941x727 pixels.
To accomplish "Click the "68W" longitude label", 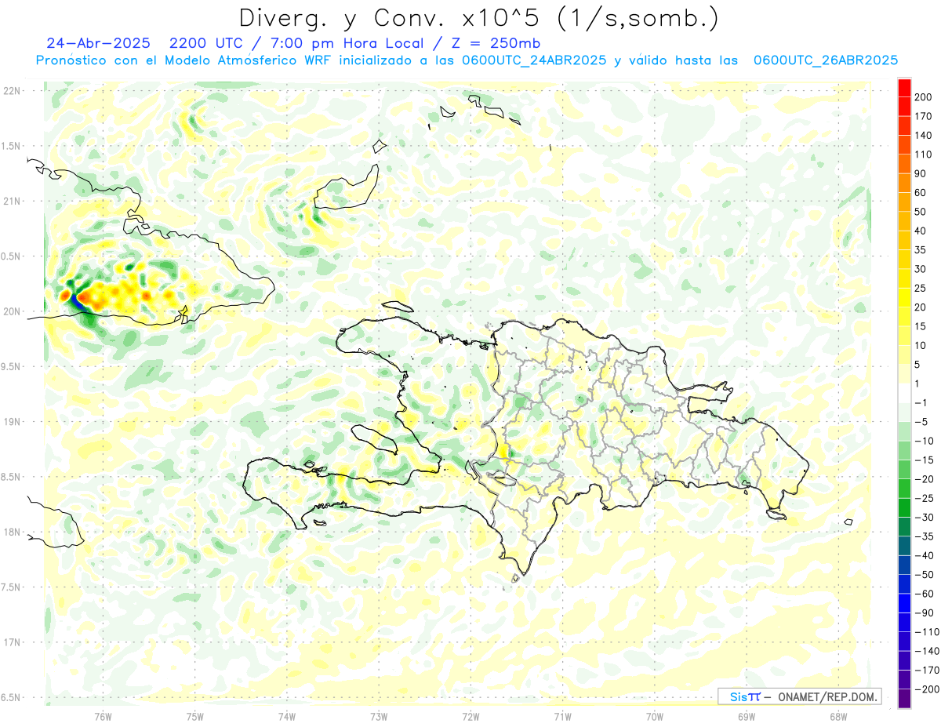I will coord(837,716).
